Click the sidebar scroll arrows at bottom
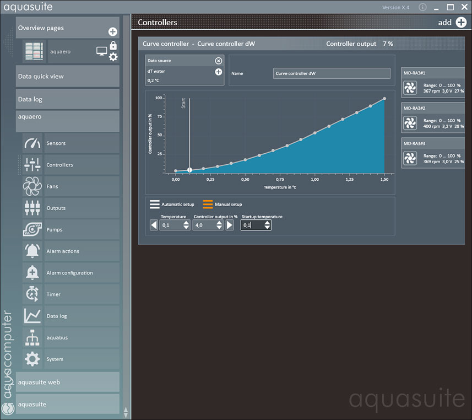Viewport: 472px width, 420px height. pyautogui.click(x=126, y=412)
